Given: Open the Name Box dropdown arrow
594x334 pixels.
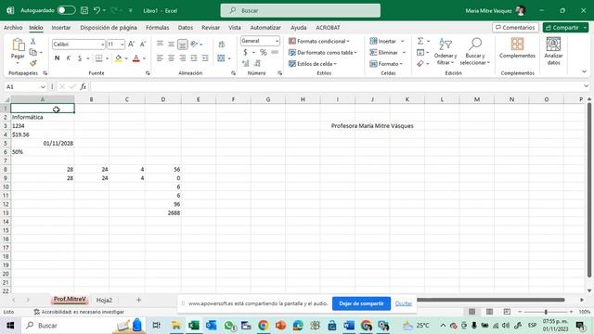Looking at the screenshot, I should (x=43, y=87).
